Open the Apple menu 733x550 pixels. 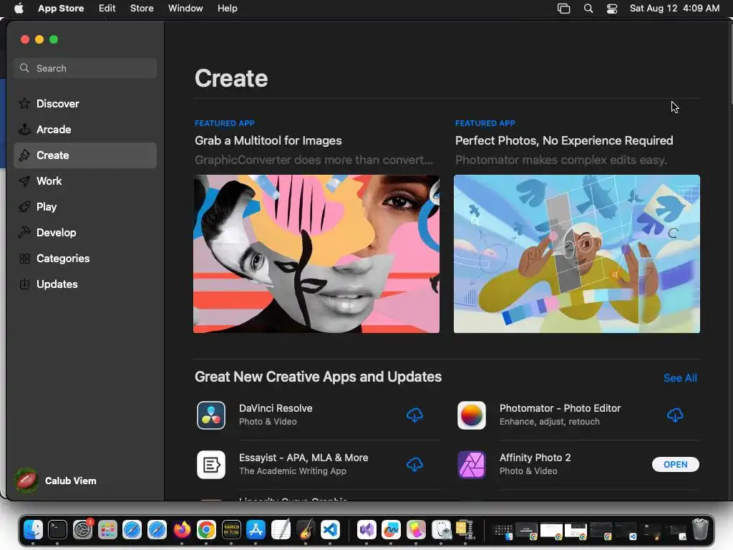click(19, 9)
